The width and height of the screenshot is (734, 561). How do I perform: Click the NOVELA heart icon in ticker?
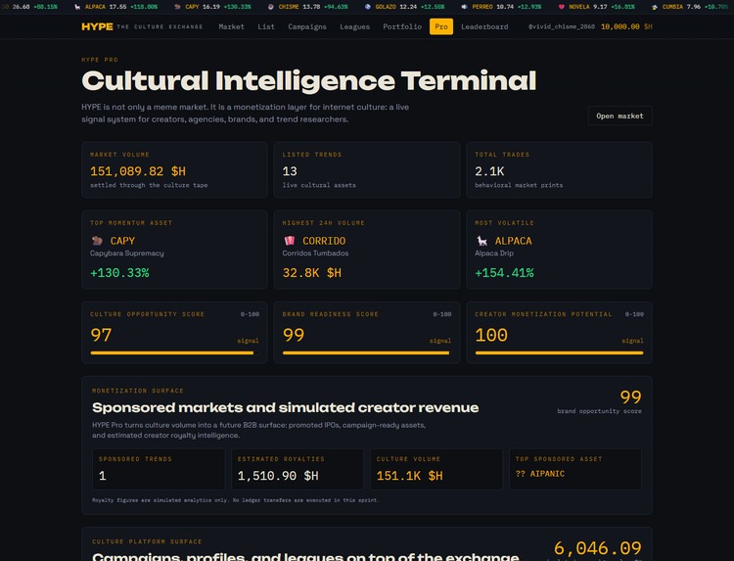[562, 7]
